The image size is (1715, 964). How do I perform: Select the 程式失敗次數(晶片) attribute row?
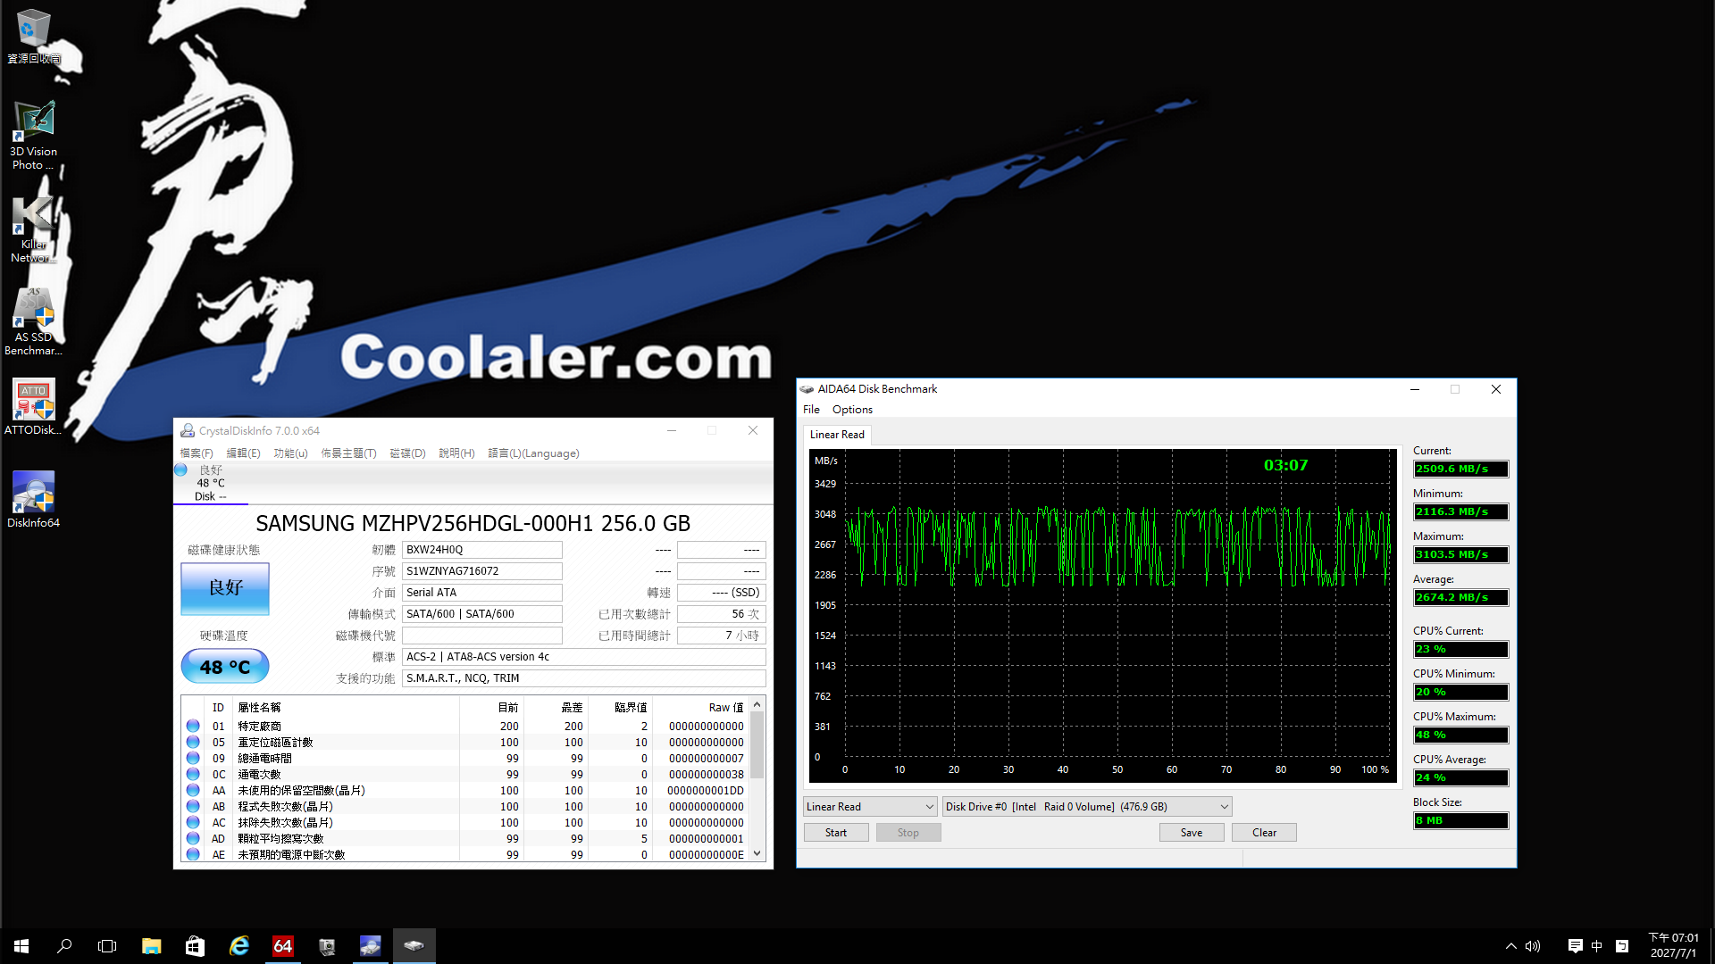464,807
